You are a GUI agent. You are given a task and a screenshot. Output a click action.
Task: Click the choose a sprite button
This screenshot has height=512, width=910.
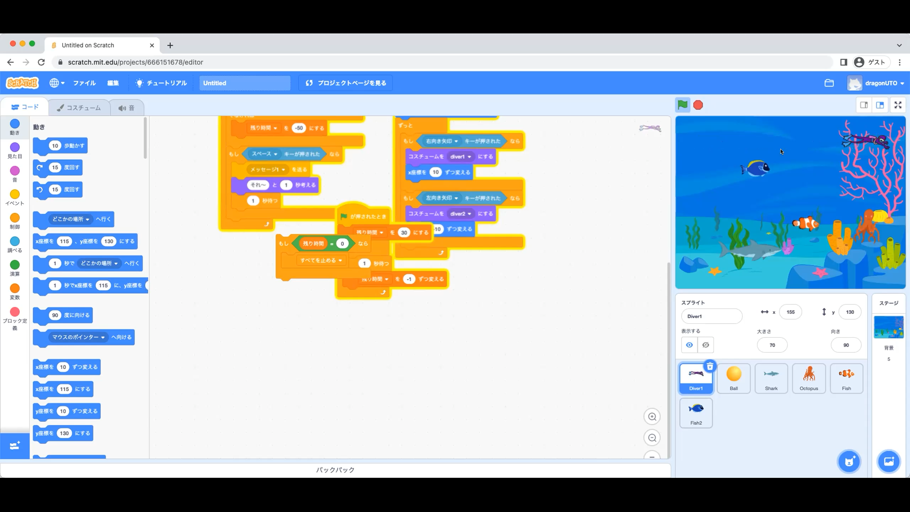[x=849, y=462]
